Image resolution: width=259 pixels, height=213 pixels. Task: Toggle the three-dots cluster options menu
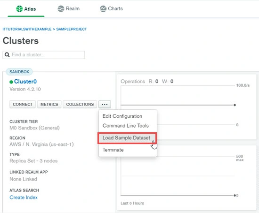click(105, 104)
